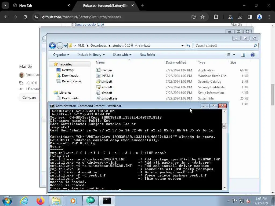Viewport: 275px width, 206px height.
Task: Click the Compare button on GitHub page
Action: point(29,98)
